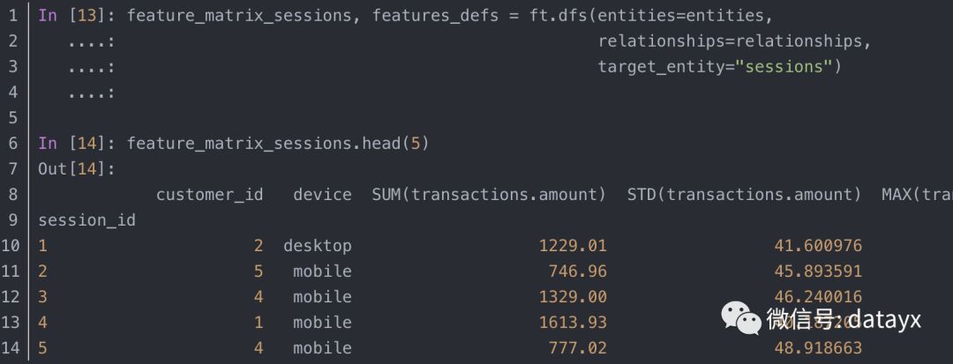The width and height of the screenshot is (953, 364).
Task: Click the ft.dfs function call text
Action: click(x=558, y=16)
